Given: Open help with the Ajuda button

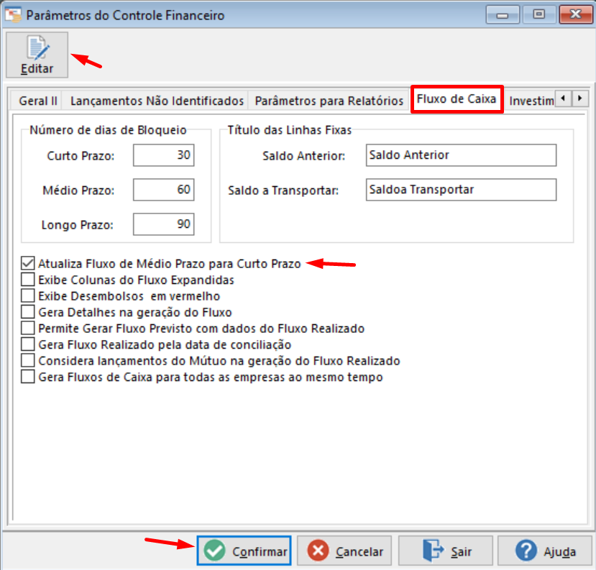Looking at the screenshot, I should click(545, 551).
